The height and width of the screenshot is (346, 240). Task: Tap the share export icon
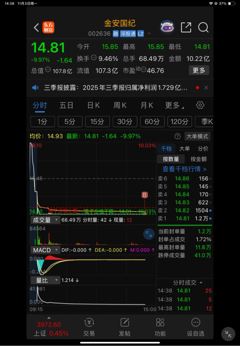(186, 27)
